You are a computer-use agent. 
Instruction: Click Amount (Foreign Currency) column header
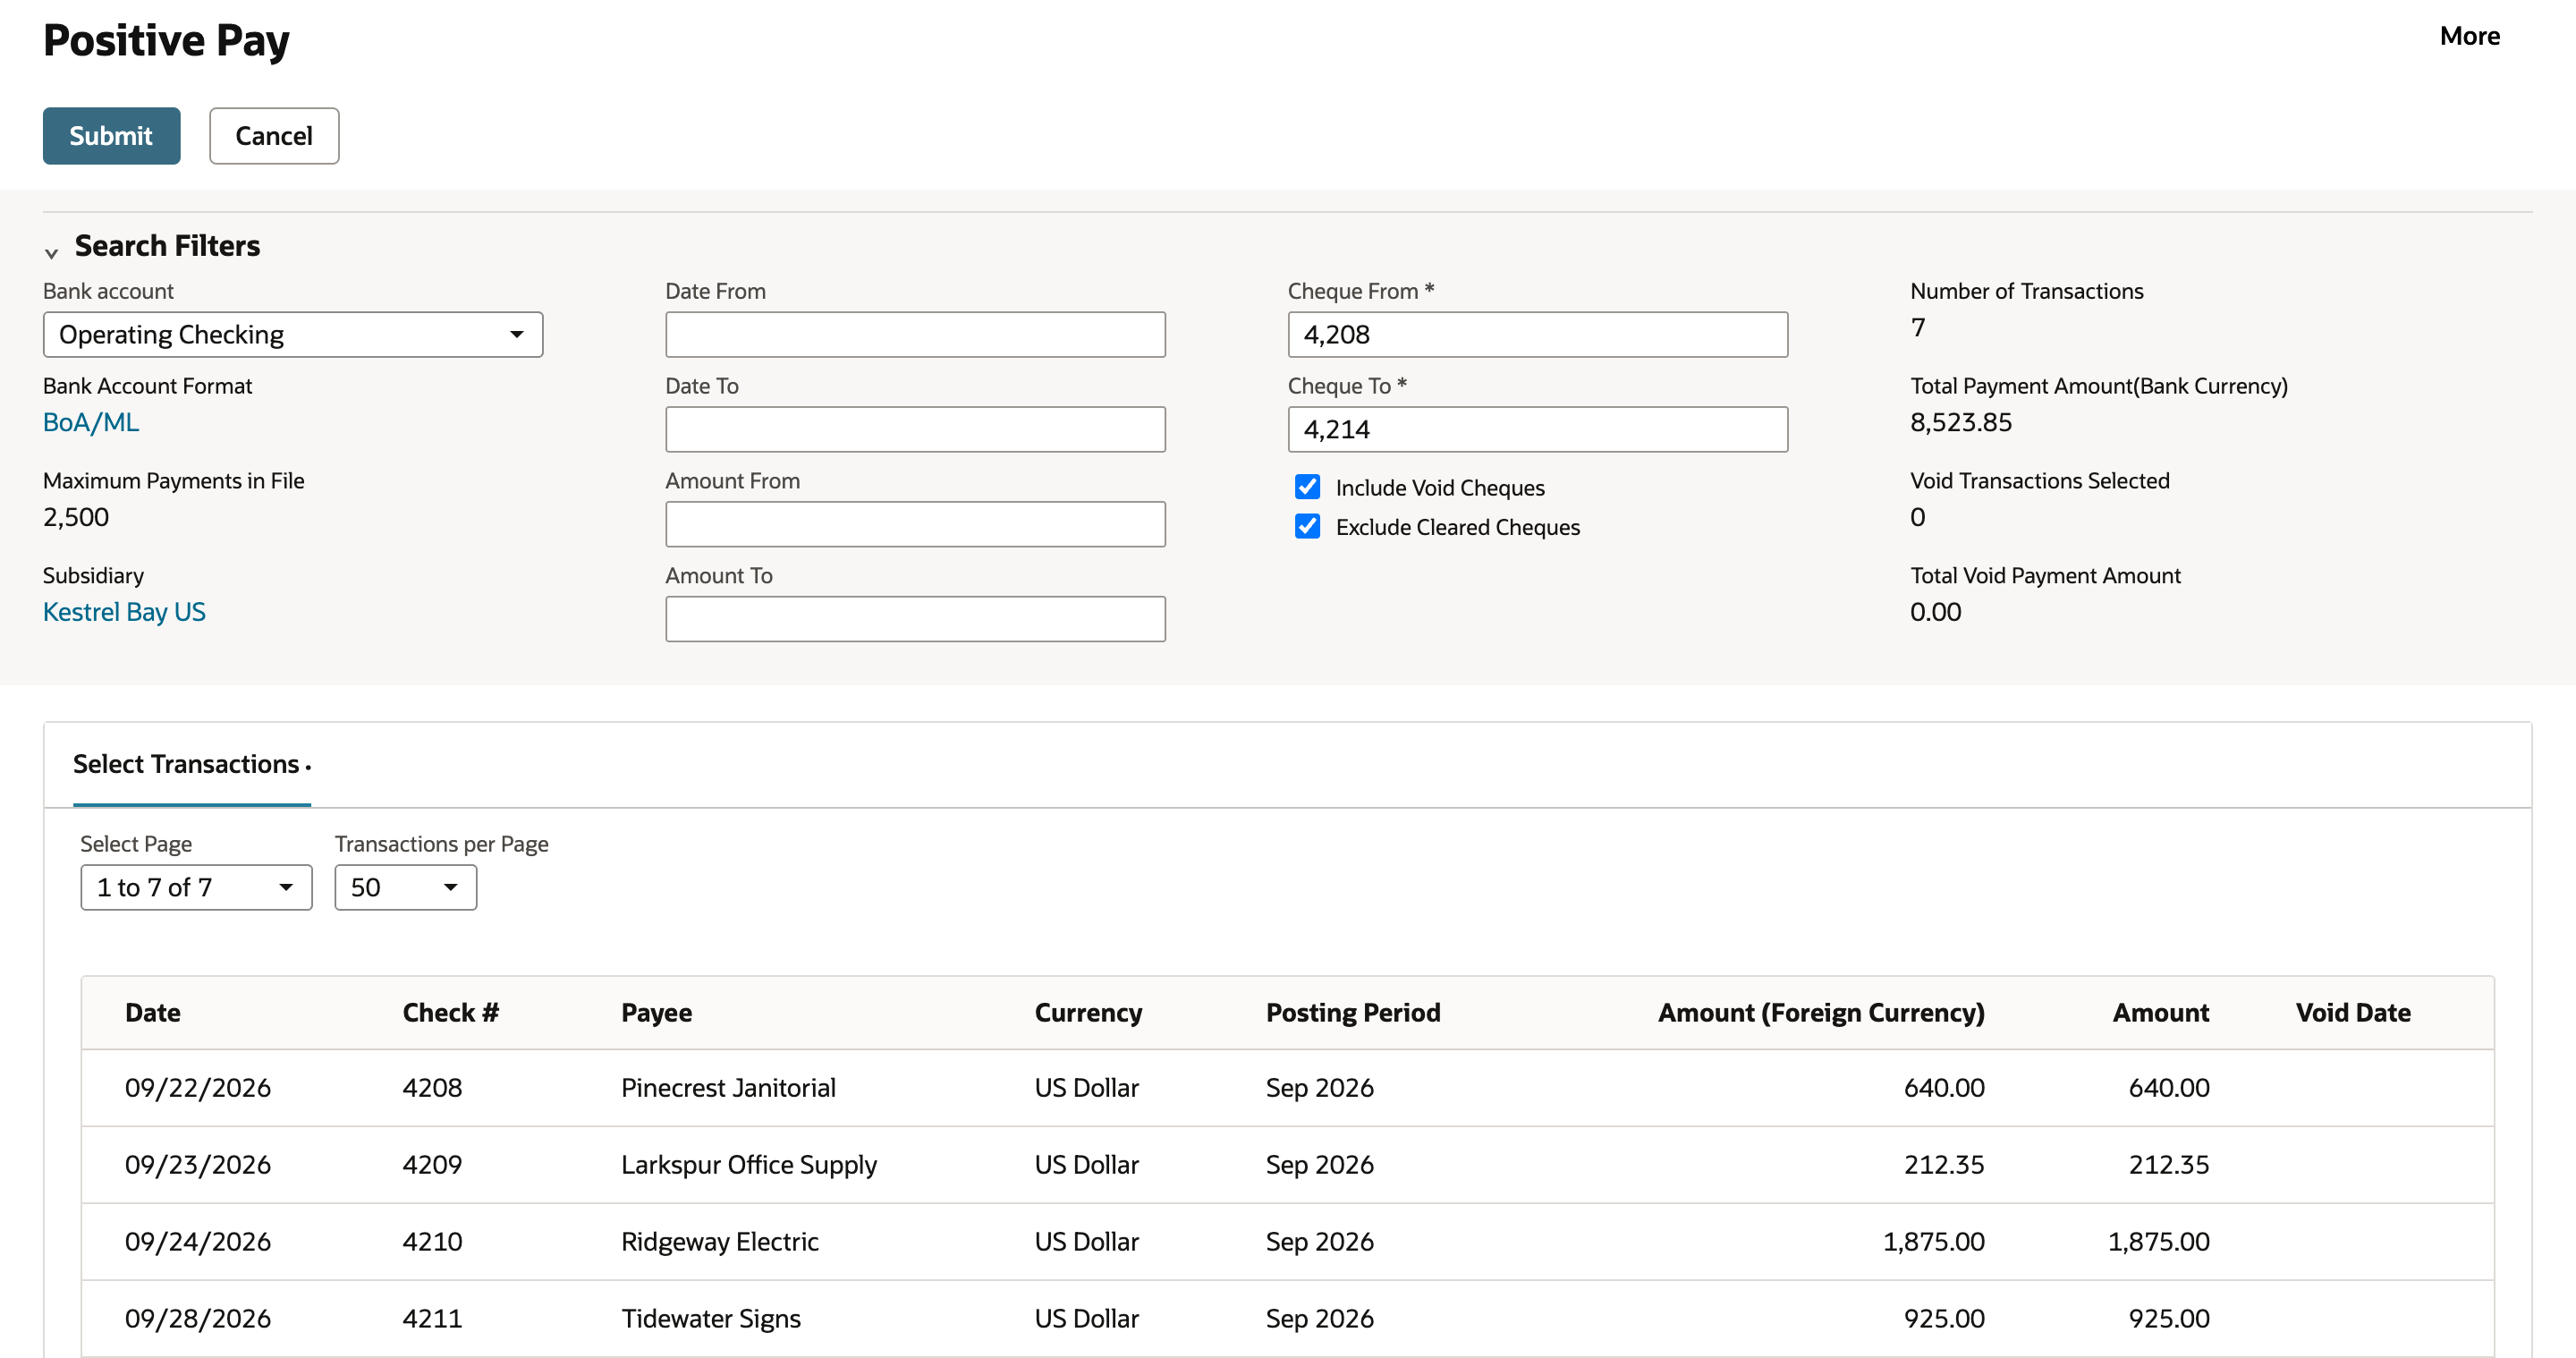click(1821, 1012)
